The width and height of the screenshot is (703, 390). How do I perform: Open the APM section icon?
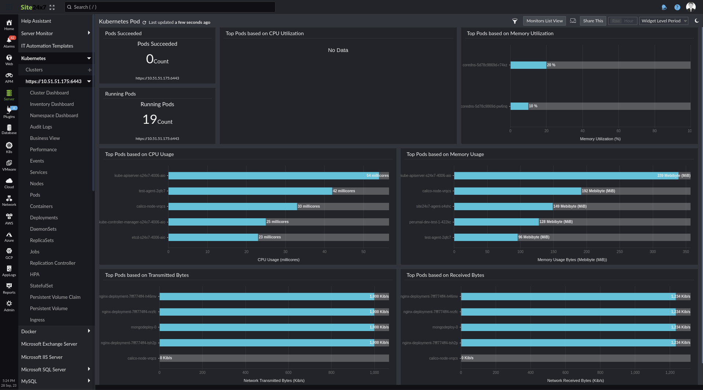click(x=9, y=75)
